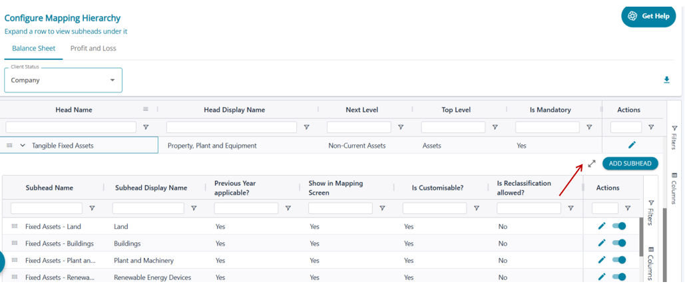Toggle the Fixed Assets - Land switch
The height and width of the screenshot is (300, 685).
[620, 226]
